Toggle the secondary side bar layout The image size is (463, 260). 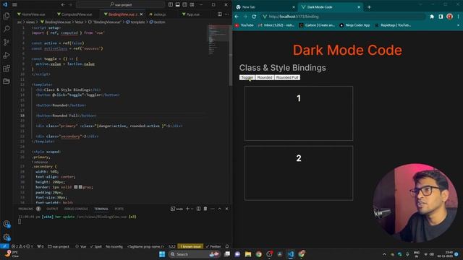pos(184,5)
